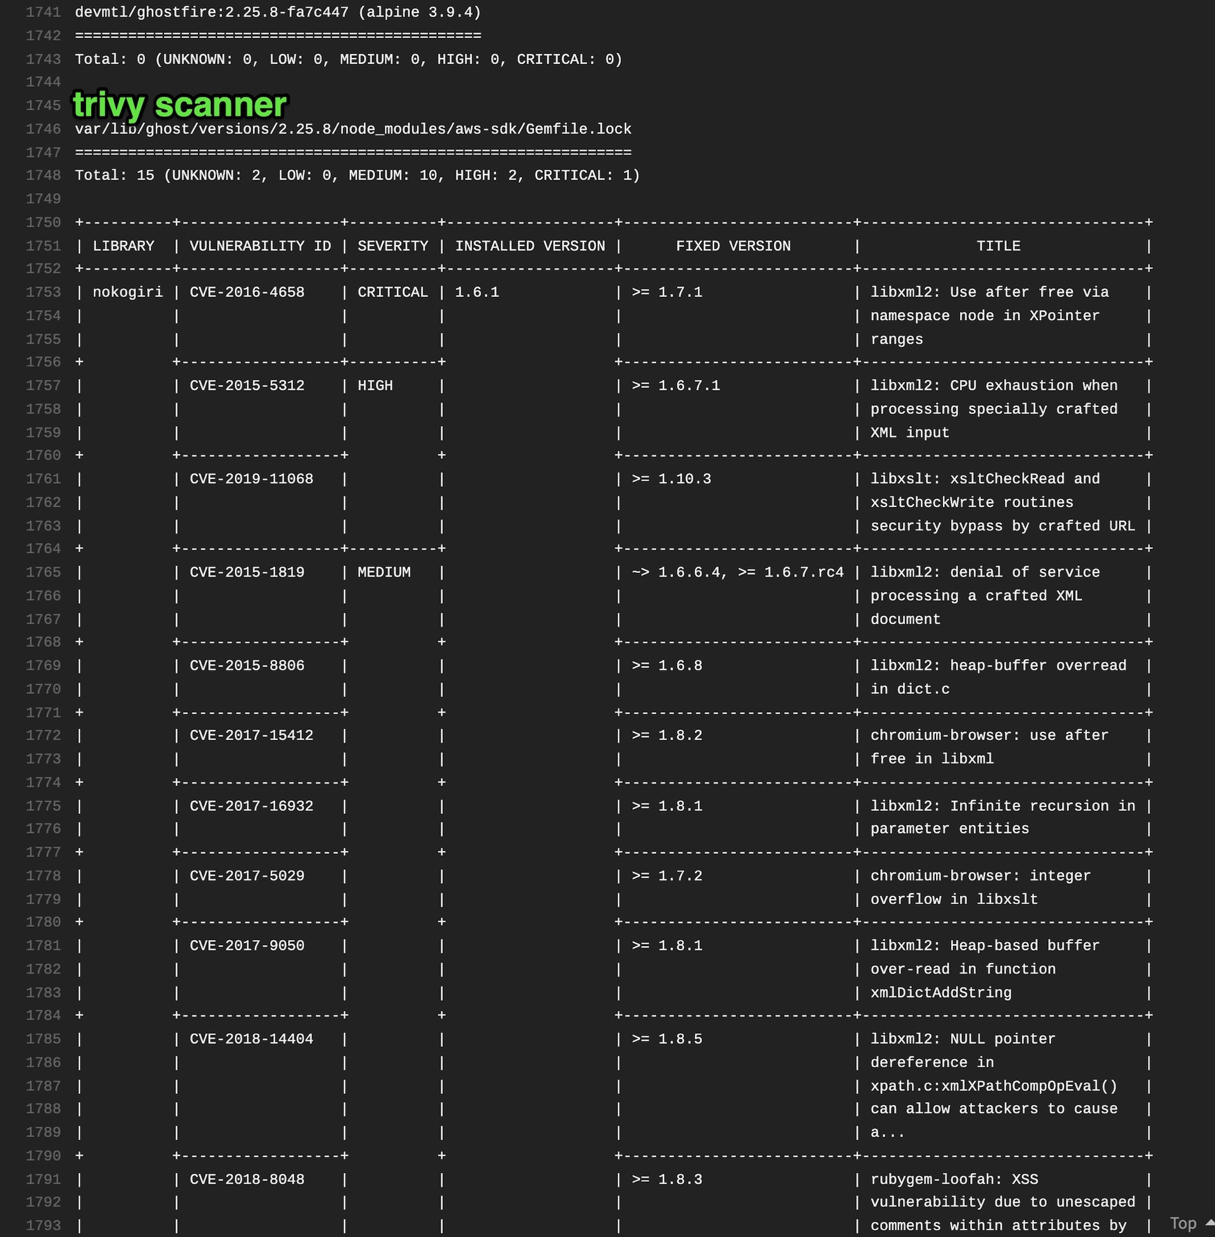This screenshot has height=1237, width=1215.
Task: Click title 'rubygem-loofah: XSS'
Action: (x=954, y=1179)
